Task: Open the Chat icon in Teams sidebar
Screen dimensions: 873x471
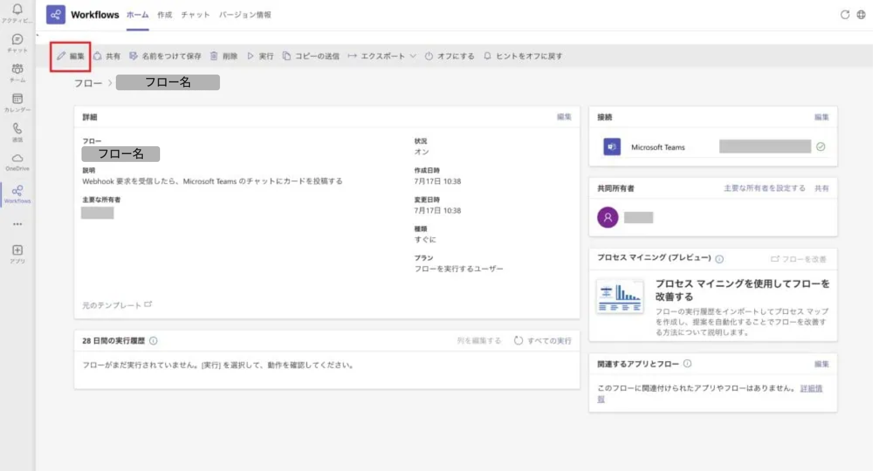Action: [x=17, y=40]
